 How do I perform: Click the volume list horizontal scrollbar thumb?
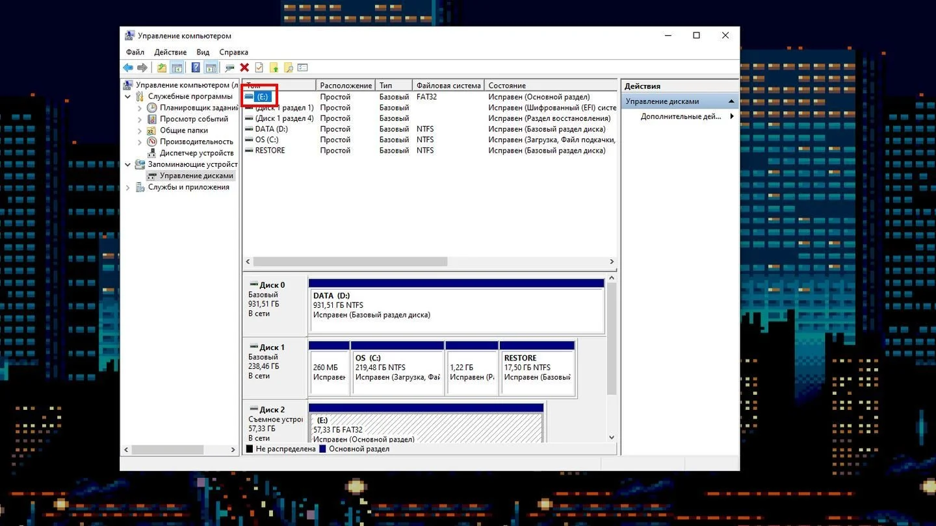(x=350, y=261)
